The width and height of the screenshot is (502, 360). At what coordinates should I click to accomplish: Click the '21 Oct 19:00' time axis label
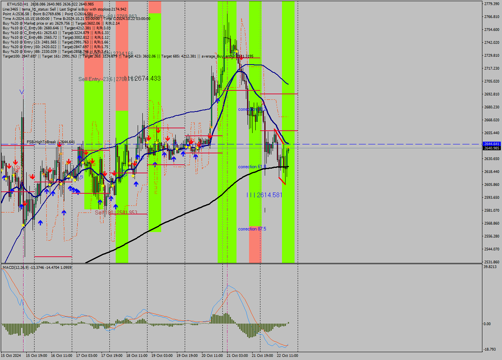point(262,356)
